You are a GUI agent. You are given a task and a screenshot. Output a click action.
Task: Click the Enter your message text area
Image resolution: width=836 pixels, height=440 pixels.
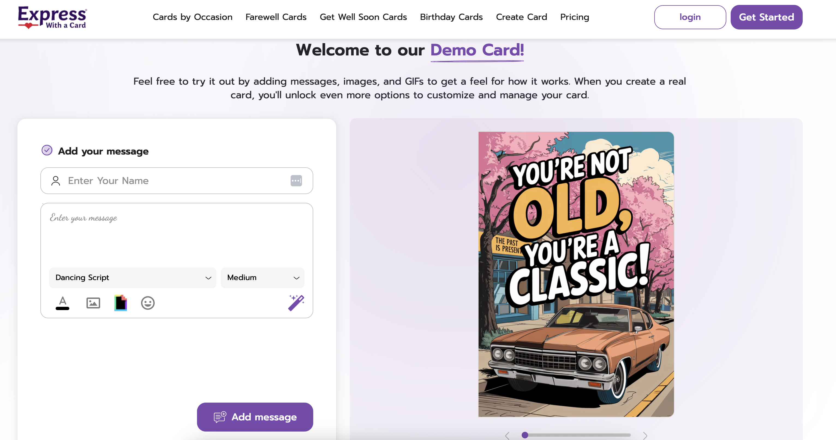(x=177, y=234)
